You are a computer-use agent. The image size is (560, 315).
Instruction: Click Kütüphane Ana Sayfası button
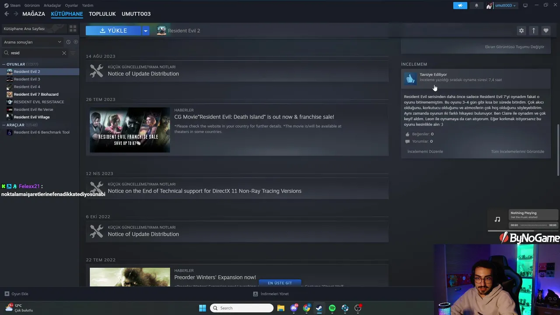pos(33,28)
